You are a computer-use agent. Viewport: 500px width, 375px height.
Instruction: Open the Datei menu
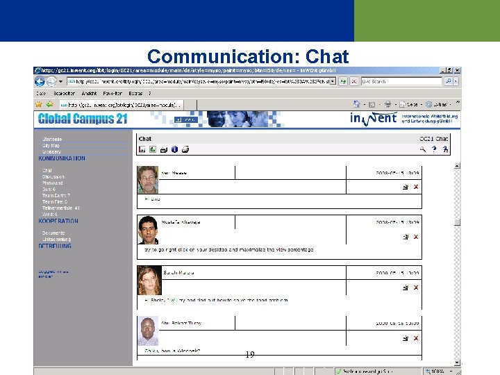41,94
